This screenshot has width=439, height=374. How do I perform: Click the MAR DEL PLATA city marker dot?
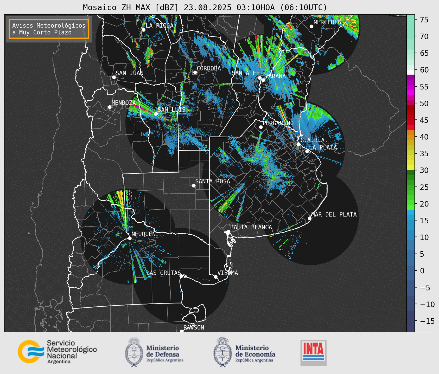310,218
